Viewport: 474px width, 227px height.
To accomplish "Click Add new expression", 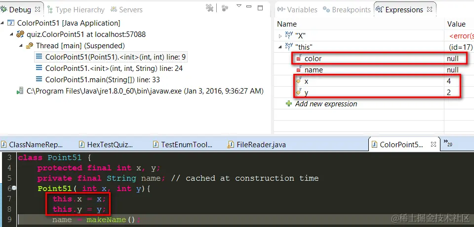I will 326,104.
